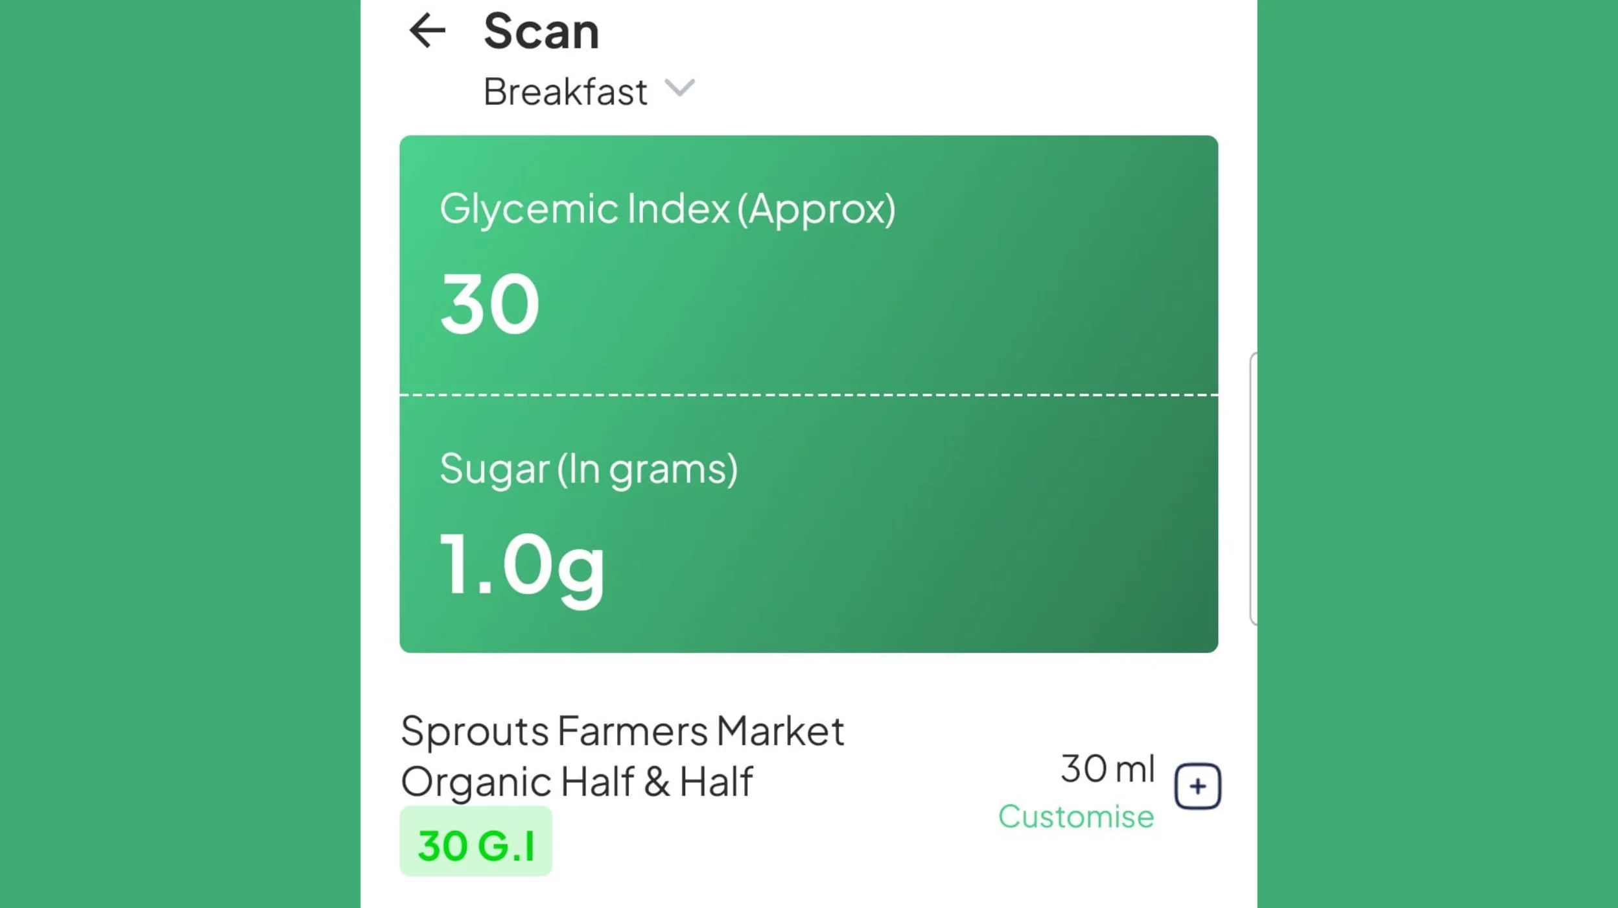Screen dimensions: 1618x908
Task: Expand the chevron beside Breakfast
Action: (679, 88)
